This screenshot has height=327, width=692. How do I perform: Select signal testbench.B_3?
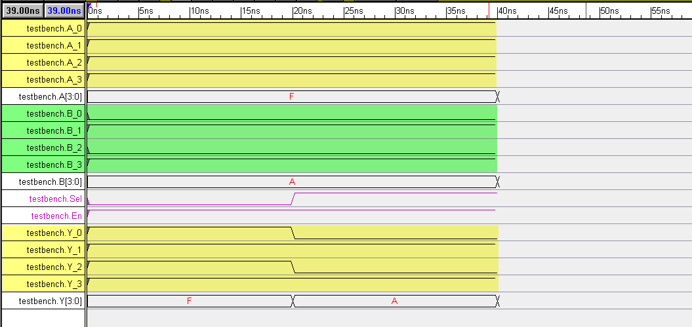[43, 165]
